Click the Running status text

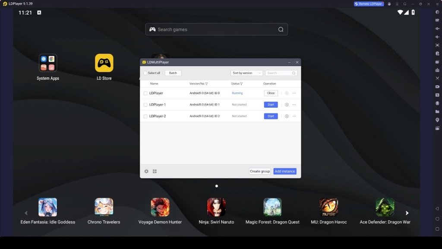tap(237, 93)
